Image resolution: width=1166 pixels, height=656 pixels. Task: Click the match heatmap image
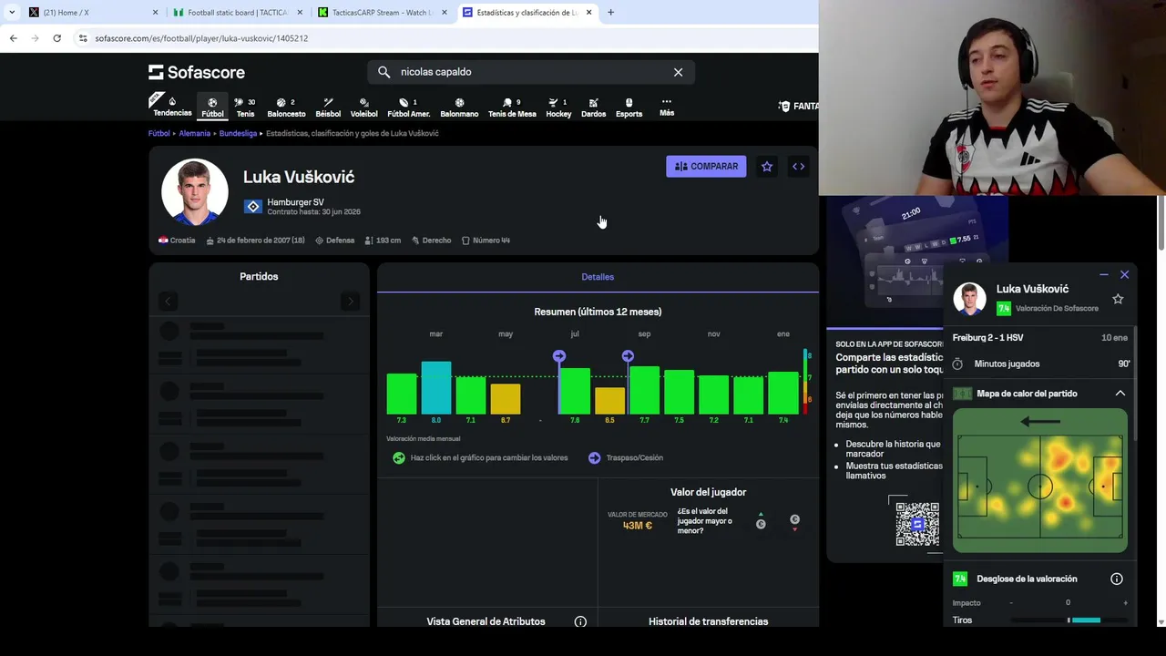click(1040, 480)
